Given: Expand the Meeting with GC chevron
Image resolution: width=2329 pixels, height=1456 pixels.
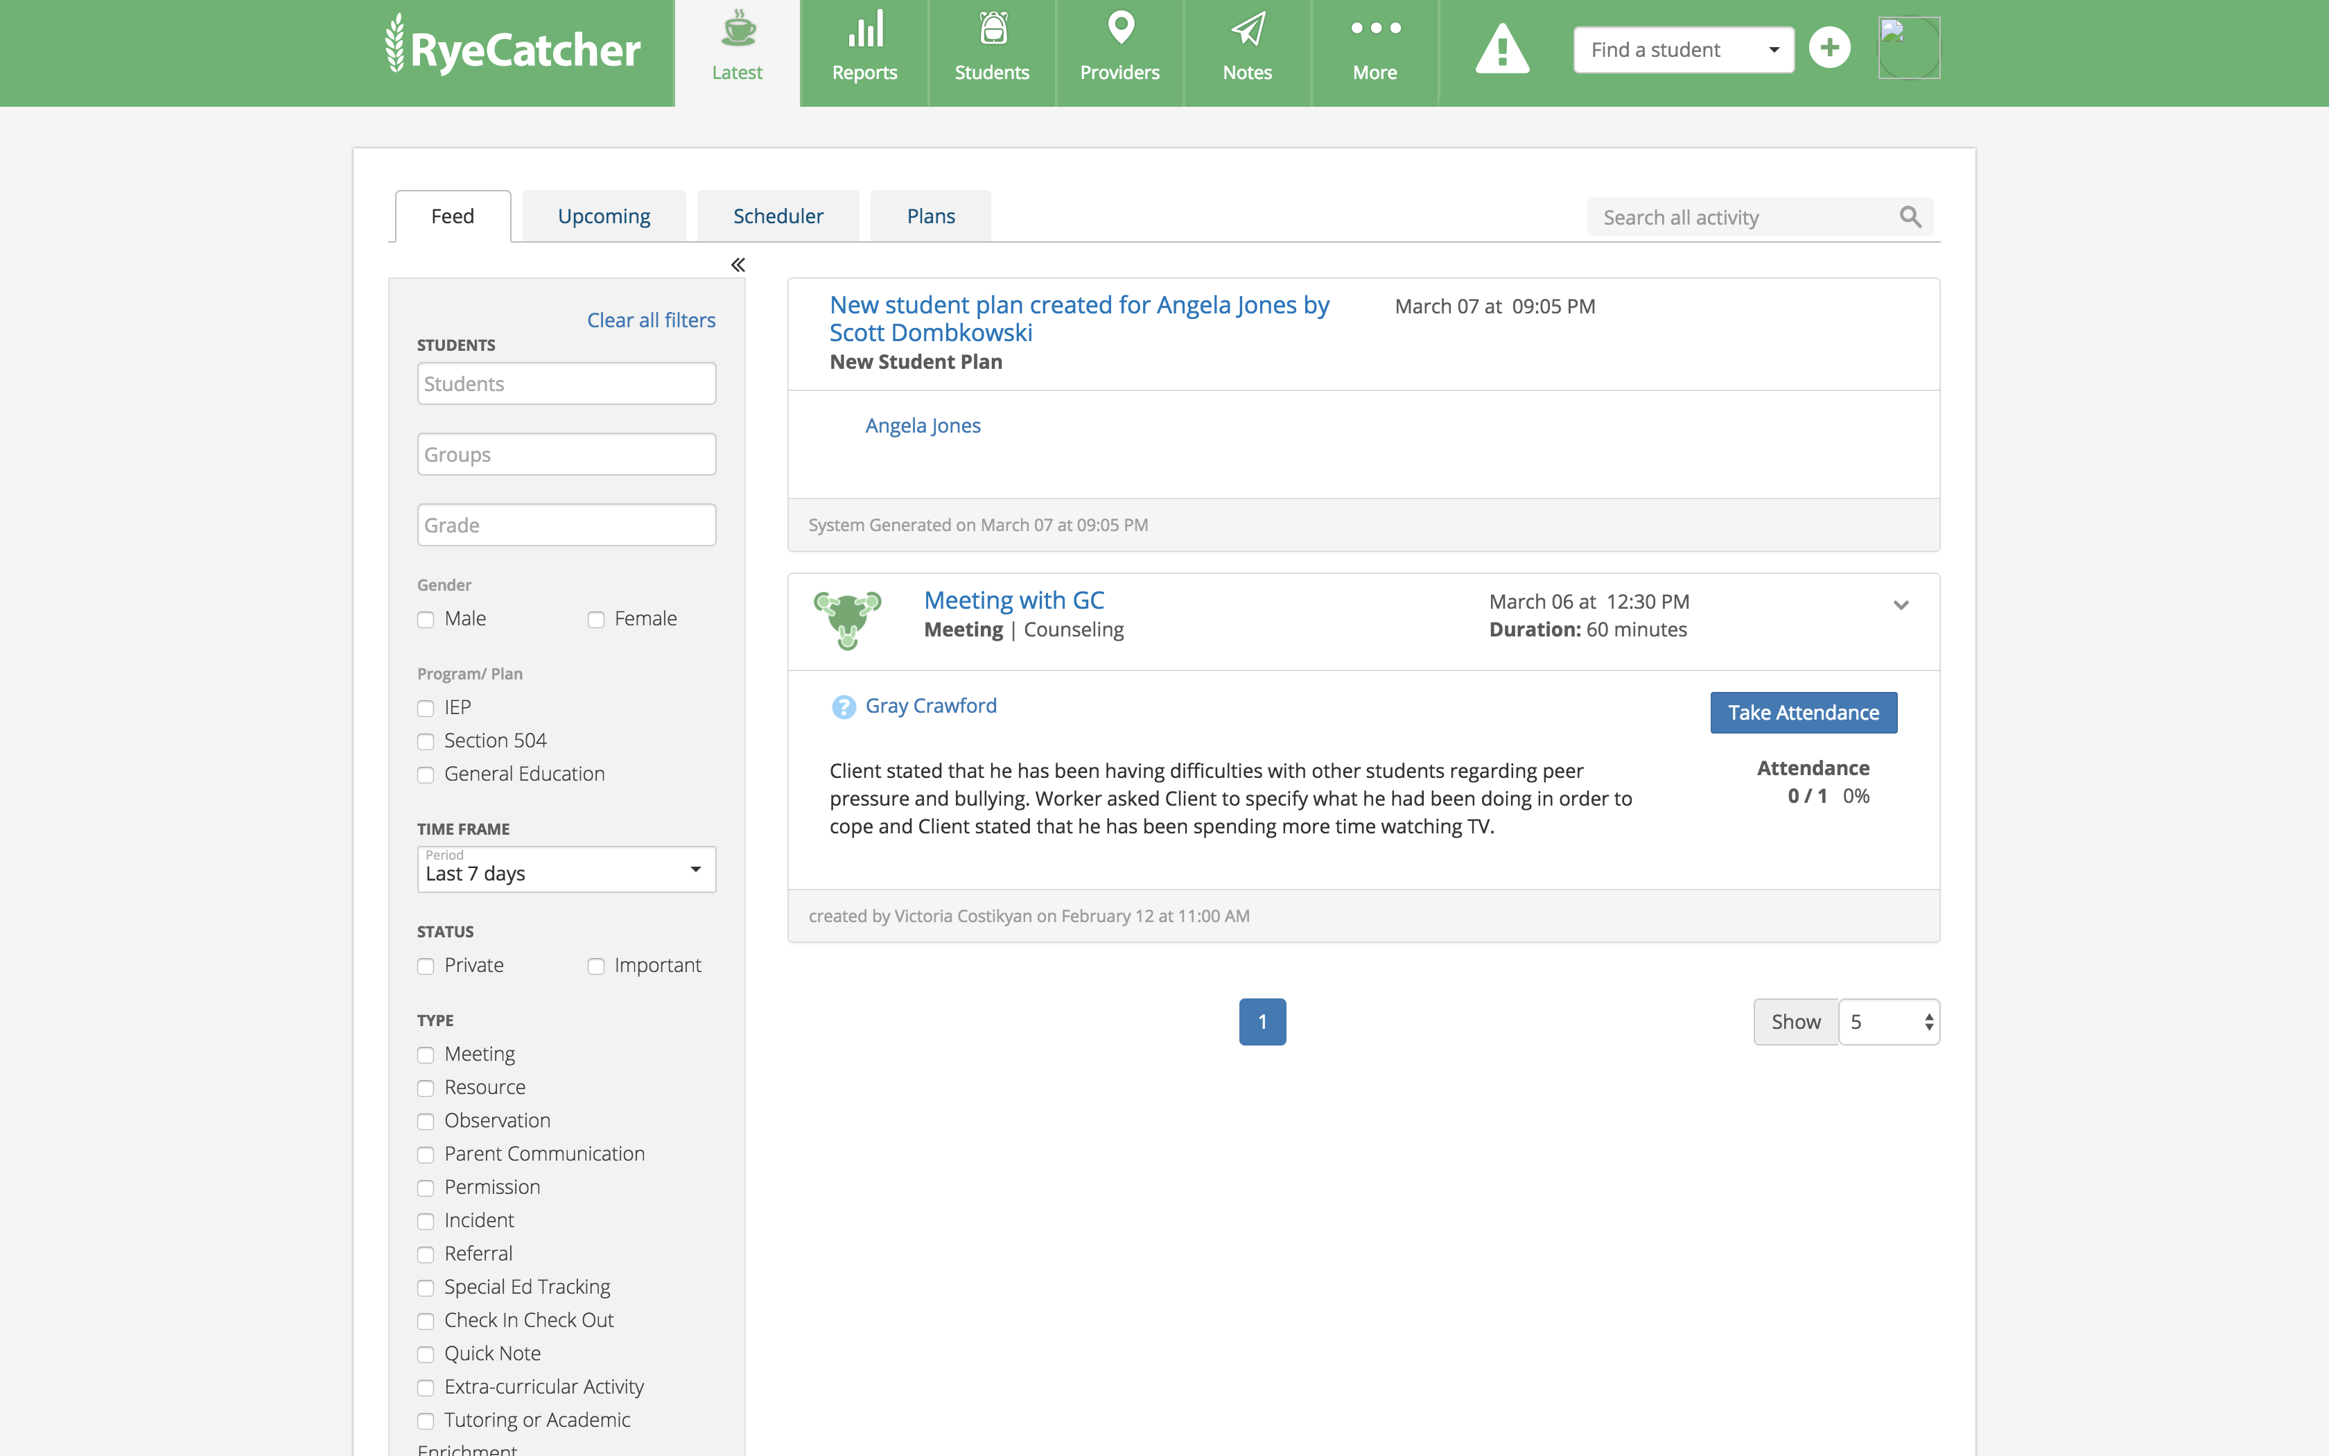Looking at the screenshot, I should pyautogui.click(x=1901, y=606).
